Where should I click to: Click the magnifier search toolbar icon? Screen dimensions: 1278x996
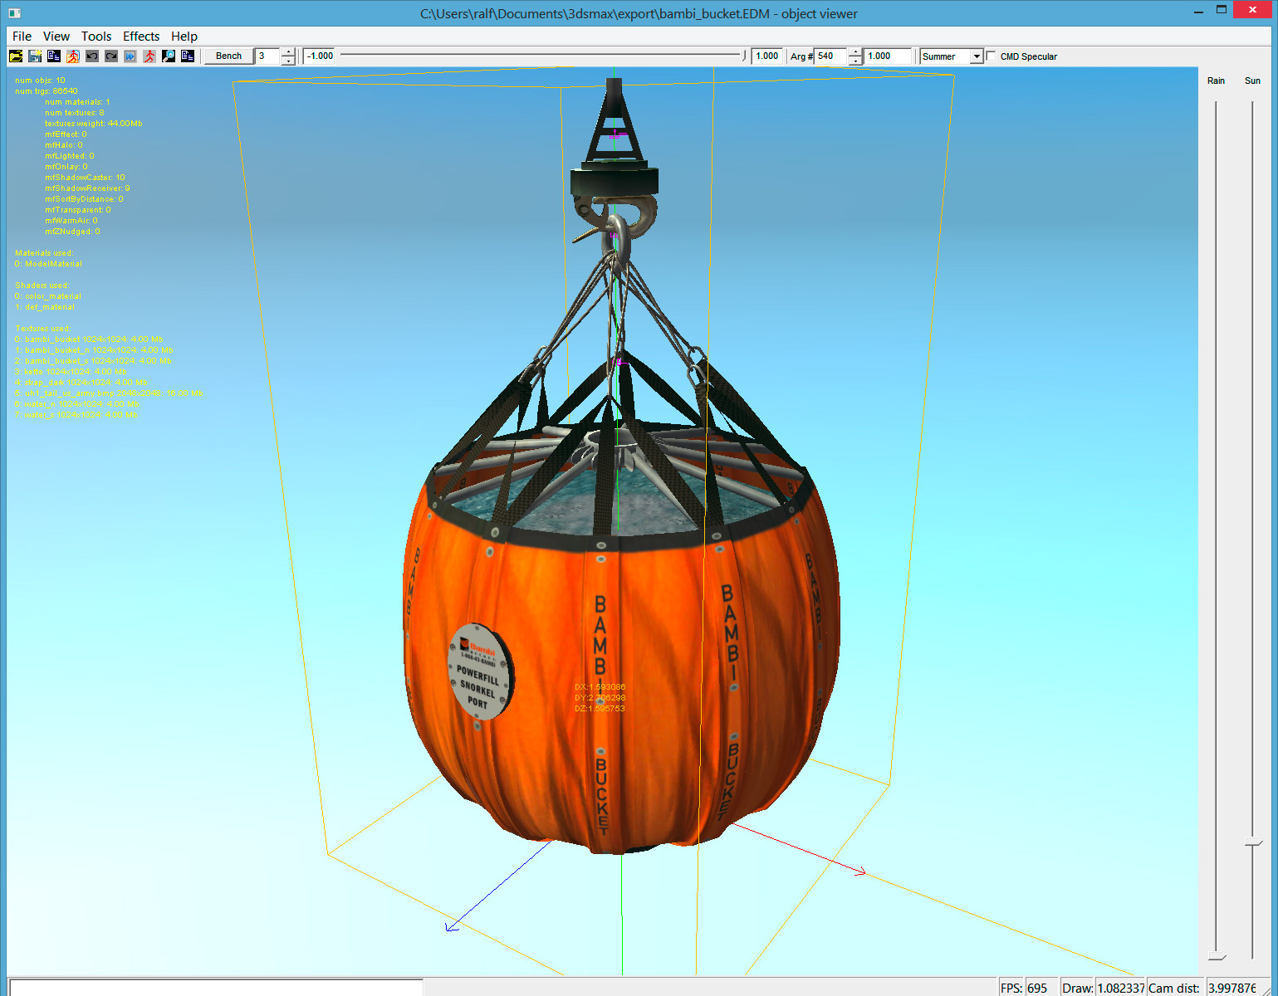click(169, 56)
